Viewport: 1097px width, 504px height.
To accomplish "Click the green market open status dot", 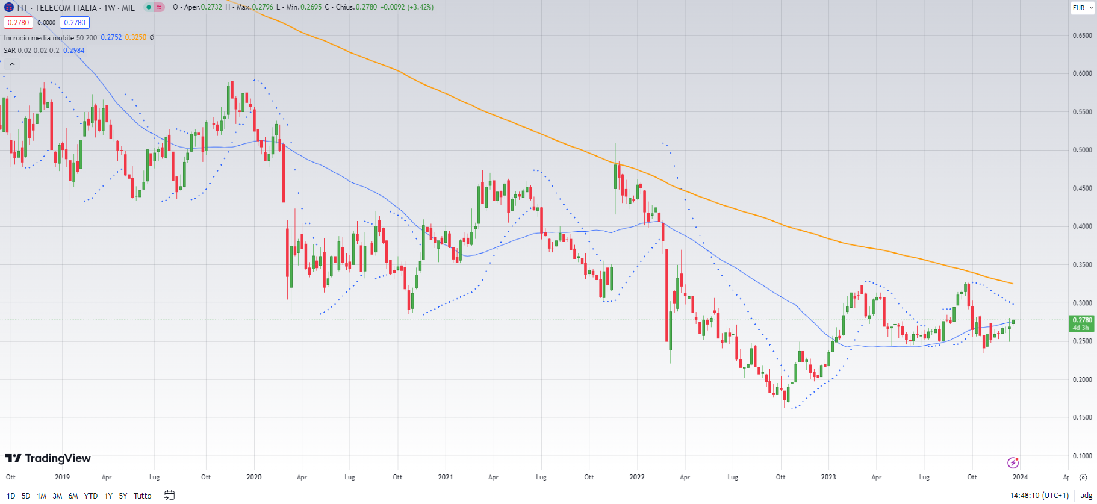I will coord(149,7).
